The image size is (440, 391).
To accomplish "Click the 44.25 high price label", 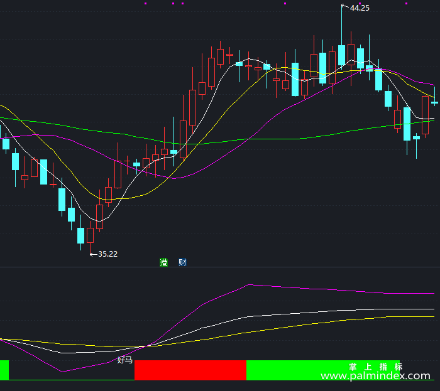I will coord(360,8).
